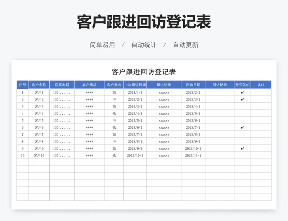Select the 上次跟进日期 header cell
This screenshot has width=288, height=221.
click(135, 85)
